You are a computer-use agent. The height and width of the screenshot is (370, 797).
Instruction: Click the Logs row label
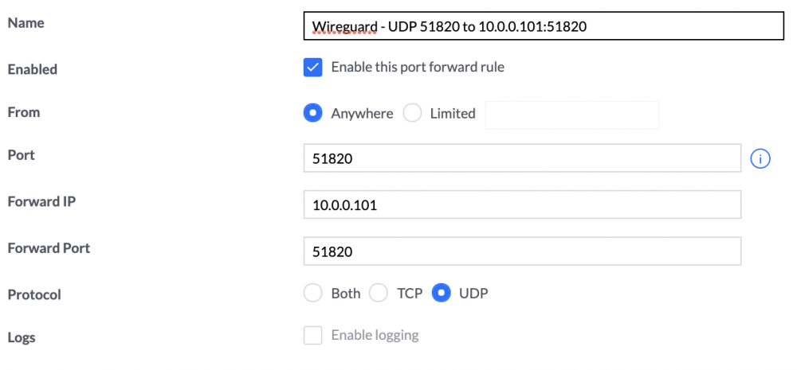pyautogui.click(x=22, y=337)
